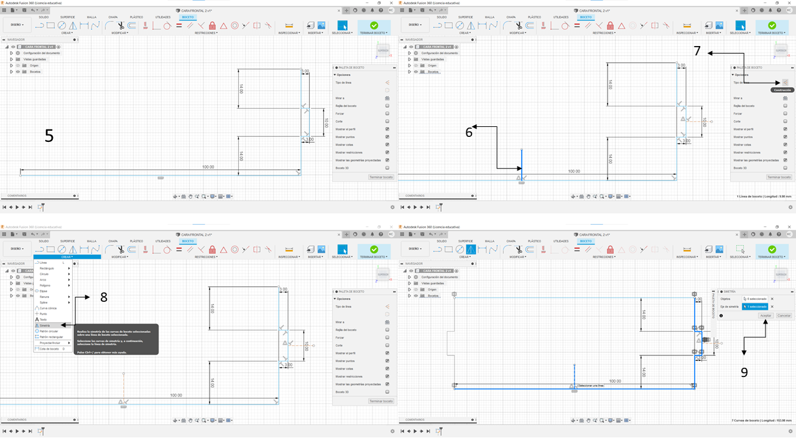Click Terminar boceto palette button in top-left window
Screen dimensions: 796x448
pyautogui.click(x=381, y=177)
